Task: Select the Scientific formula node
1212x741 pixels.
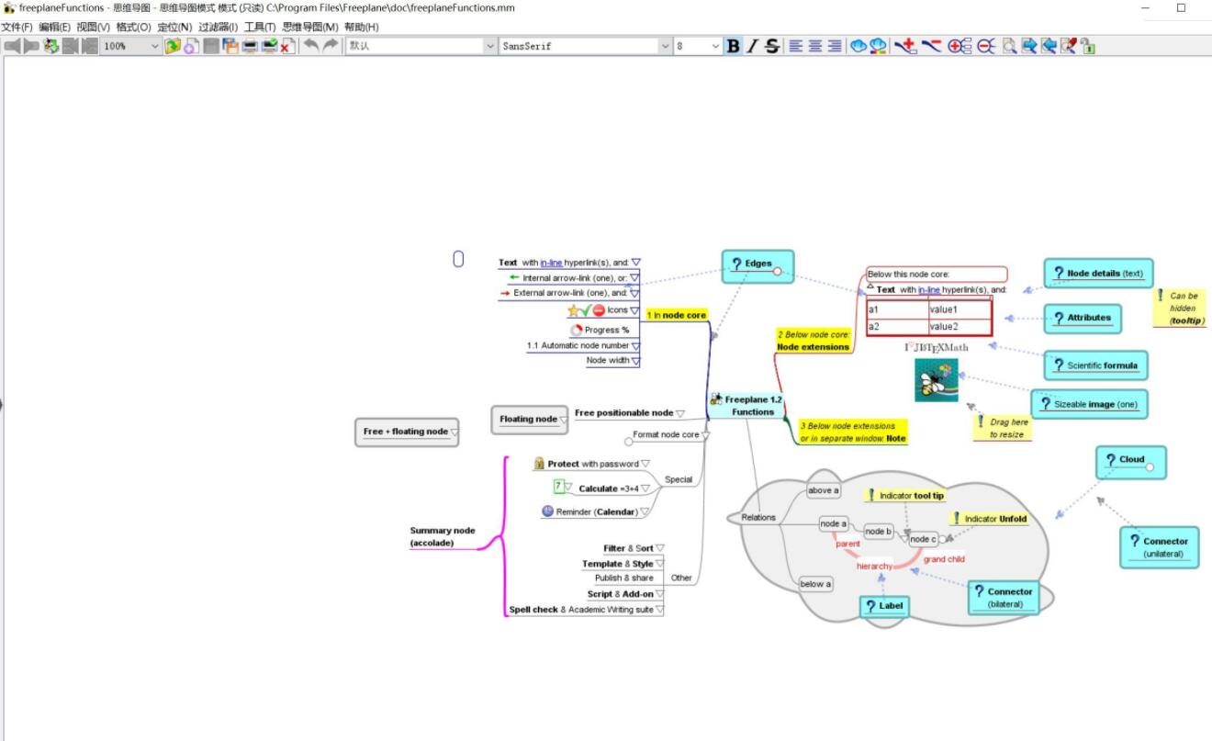Action: [x=1095, y=365]
